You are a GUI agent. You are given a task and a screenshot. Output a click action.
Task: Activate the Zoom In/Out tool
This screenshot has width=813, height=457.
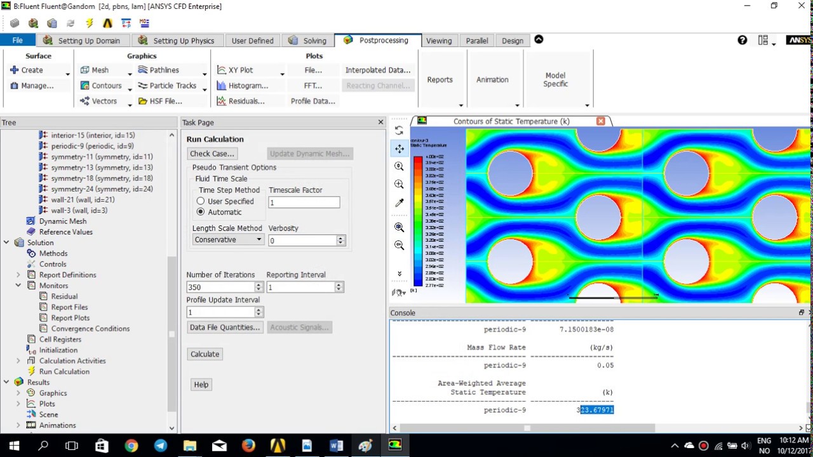399,166
